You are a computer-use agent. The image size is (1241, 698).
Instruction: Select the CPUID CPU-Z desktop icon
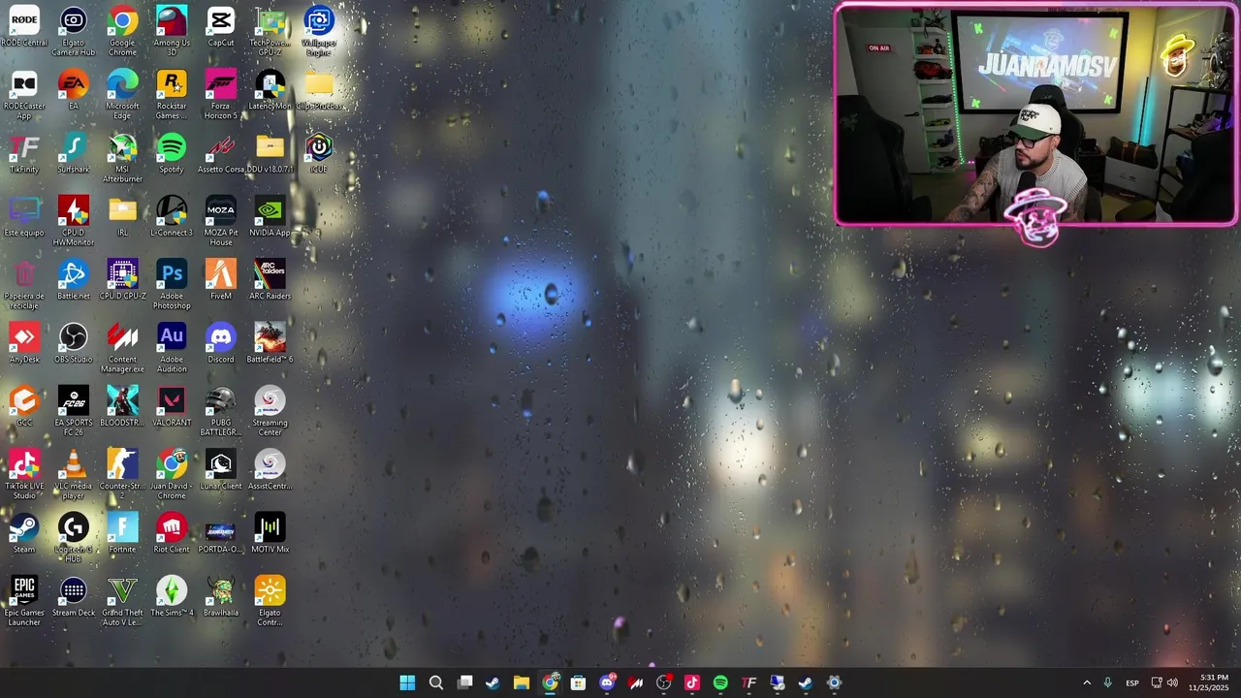pyautogui.click(x=122, y=280)
